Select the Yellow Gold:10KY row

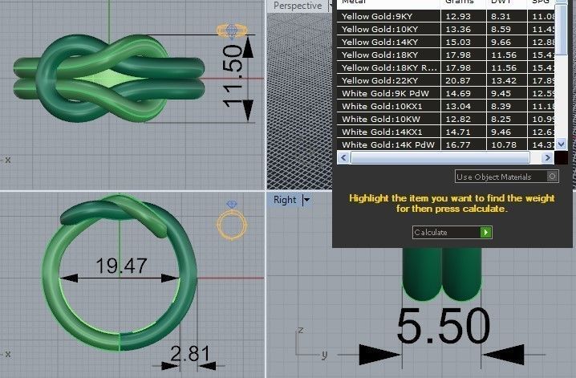(x=445, y=29)
